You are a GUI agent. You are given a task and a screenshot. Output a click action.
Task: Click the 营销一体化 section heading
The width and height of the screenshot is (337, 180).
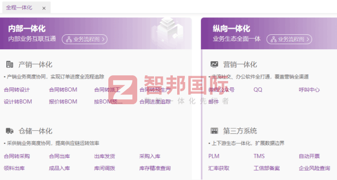[240, 64]
